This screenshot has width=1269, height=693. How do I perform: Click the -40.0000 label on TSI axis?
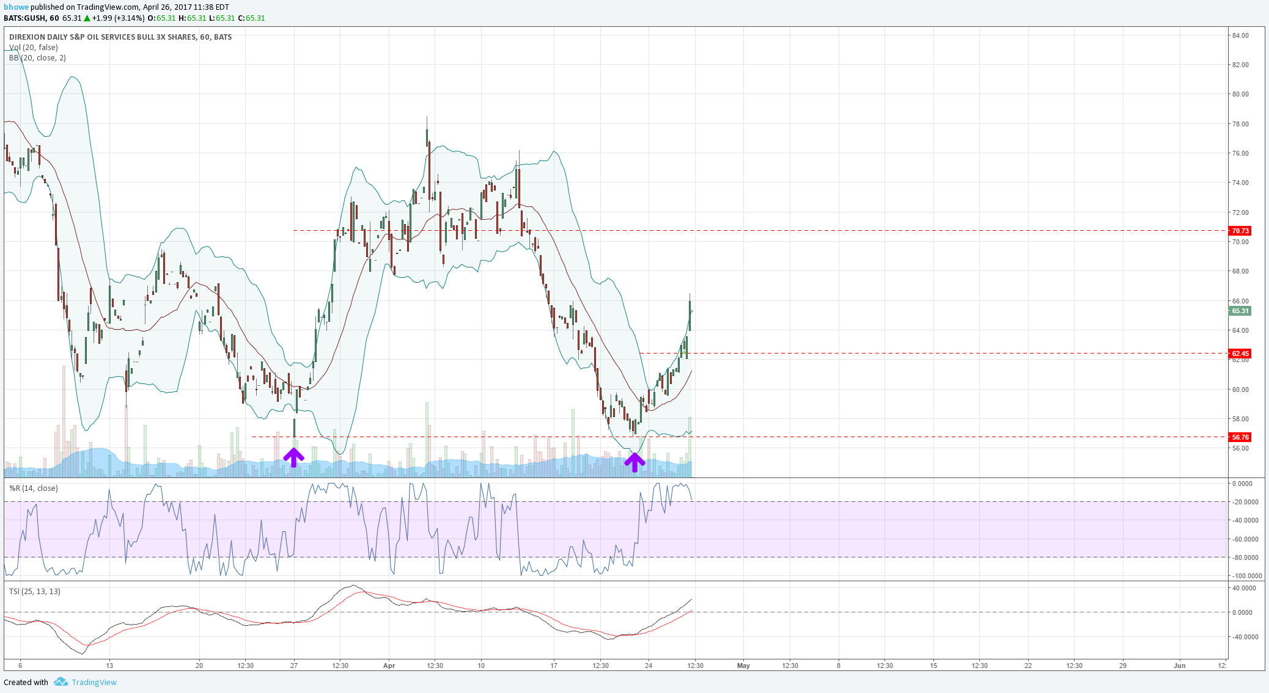coord(1245,637)
